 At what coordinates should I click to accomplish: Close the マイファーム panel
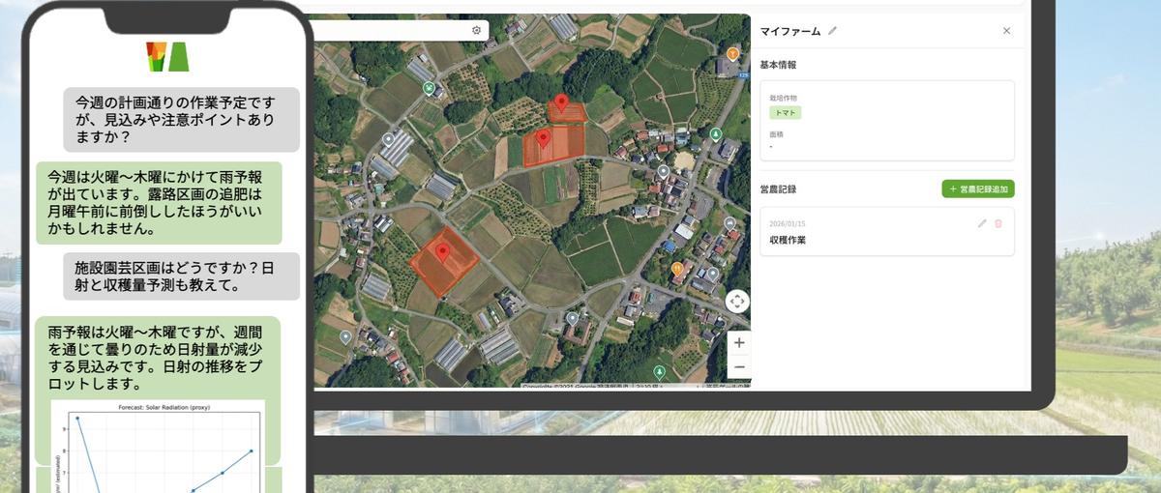(1006, 31)
